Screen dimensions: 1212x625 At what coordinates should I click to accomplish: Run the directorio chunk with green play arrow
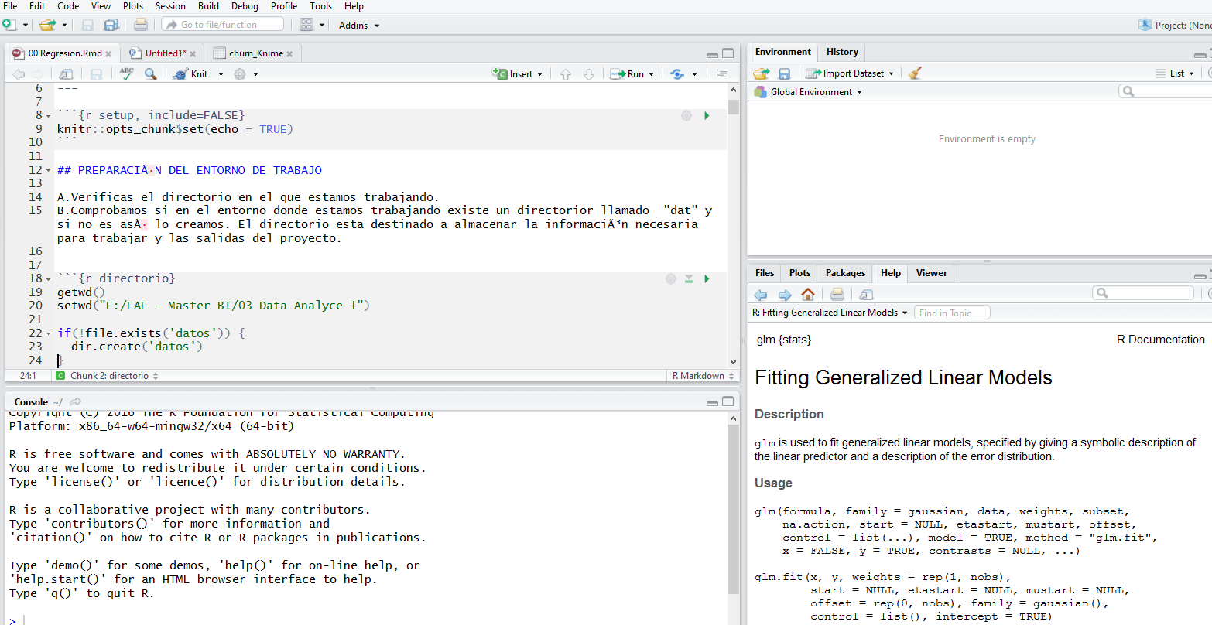(707, 278)
